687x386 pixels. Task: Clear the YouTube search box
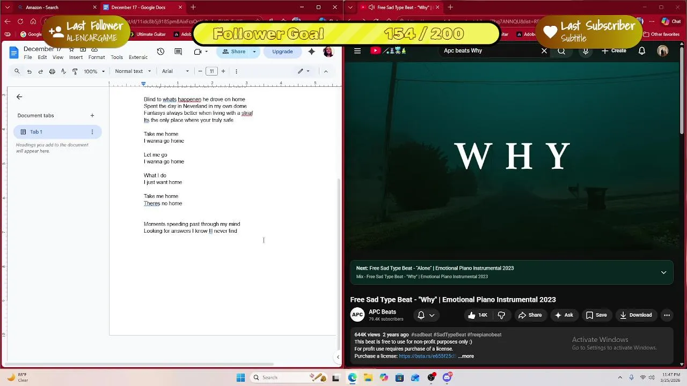tap(544, 51)
